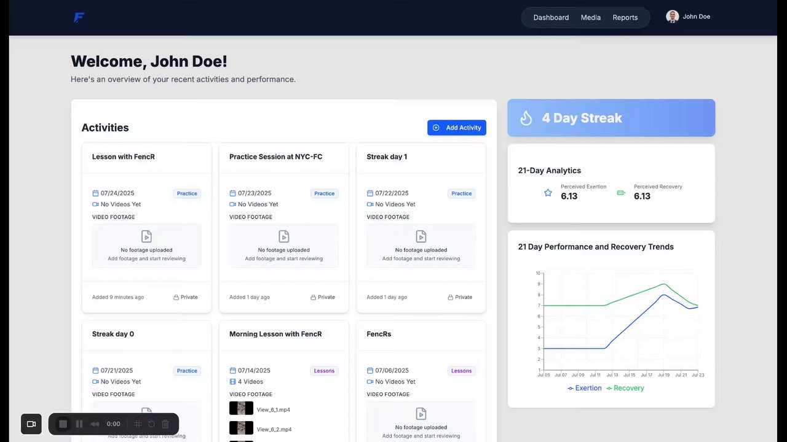Click video camera icon in Streak day 0
This screenshot has width=787, height=442.
(x=95, y=382)
